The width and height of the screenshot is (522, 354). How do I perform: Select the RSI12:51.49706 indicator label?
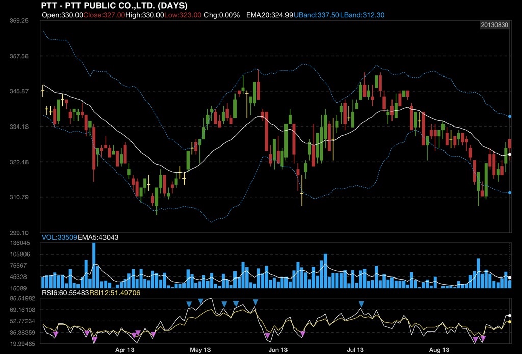(x=115, y=293)
